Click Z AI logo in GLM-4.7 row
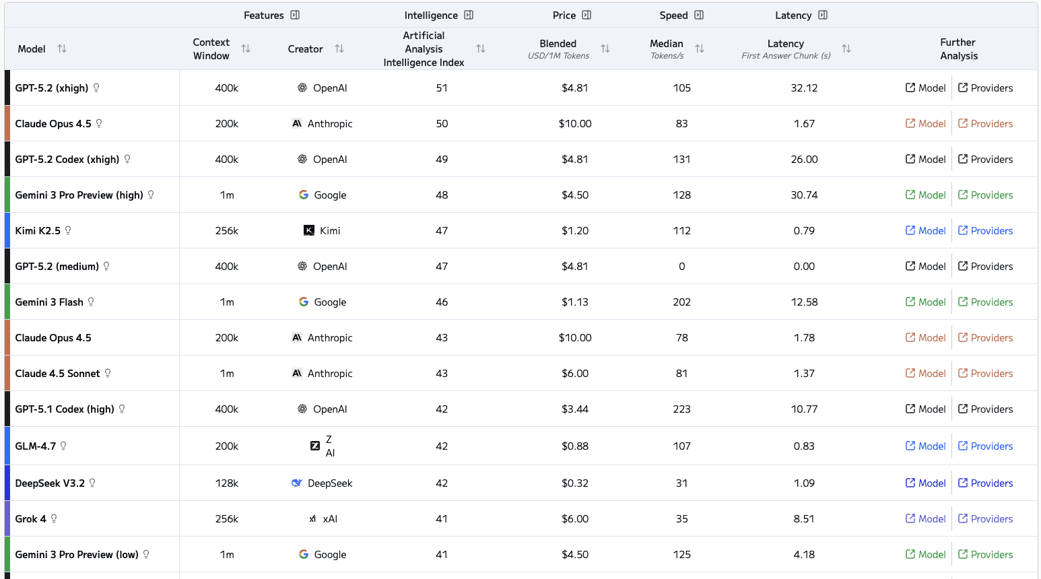 point(315,446)
